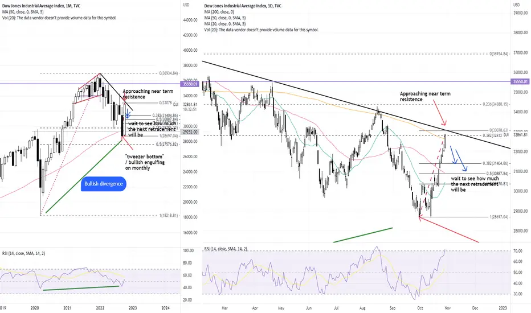Click USD currency label on daily chart axis

click(517, 5)
